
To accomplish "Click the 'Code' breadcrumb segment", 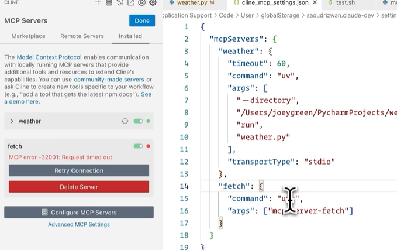I will click(226, 15).
